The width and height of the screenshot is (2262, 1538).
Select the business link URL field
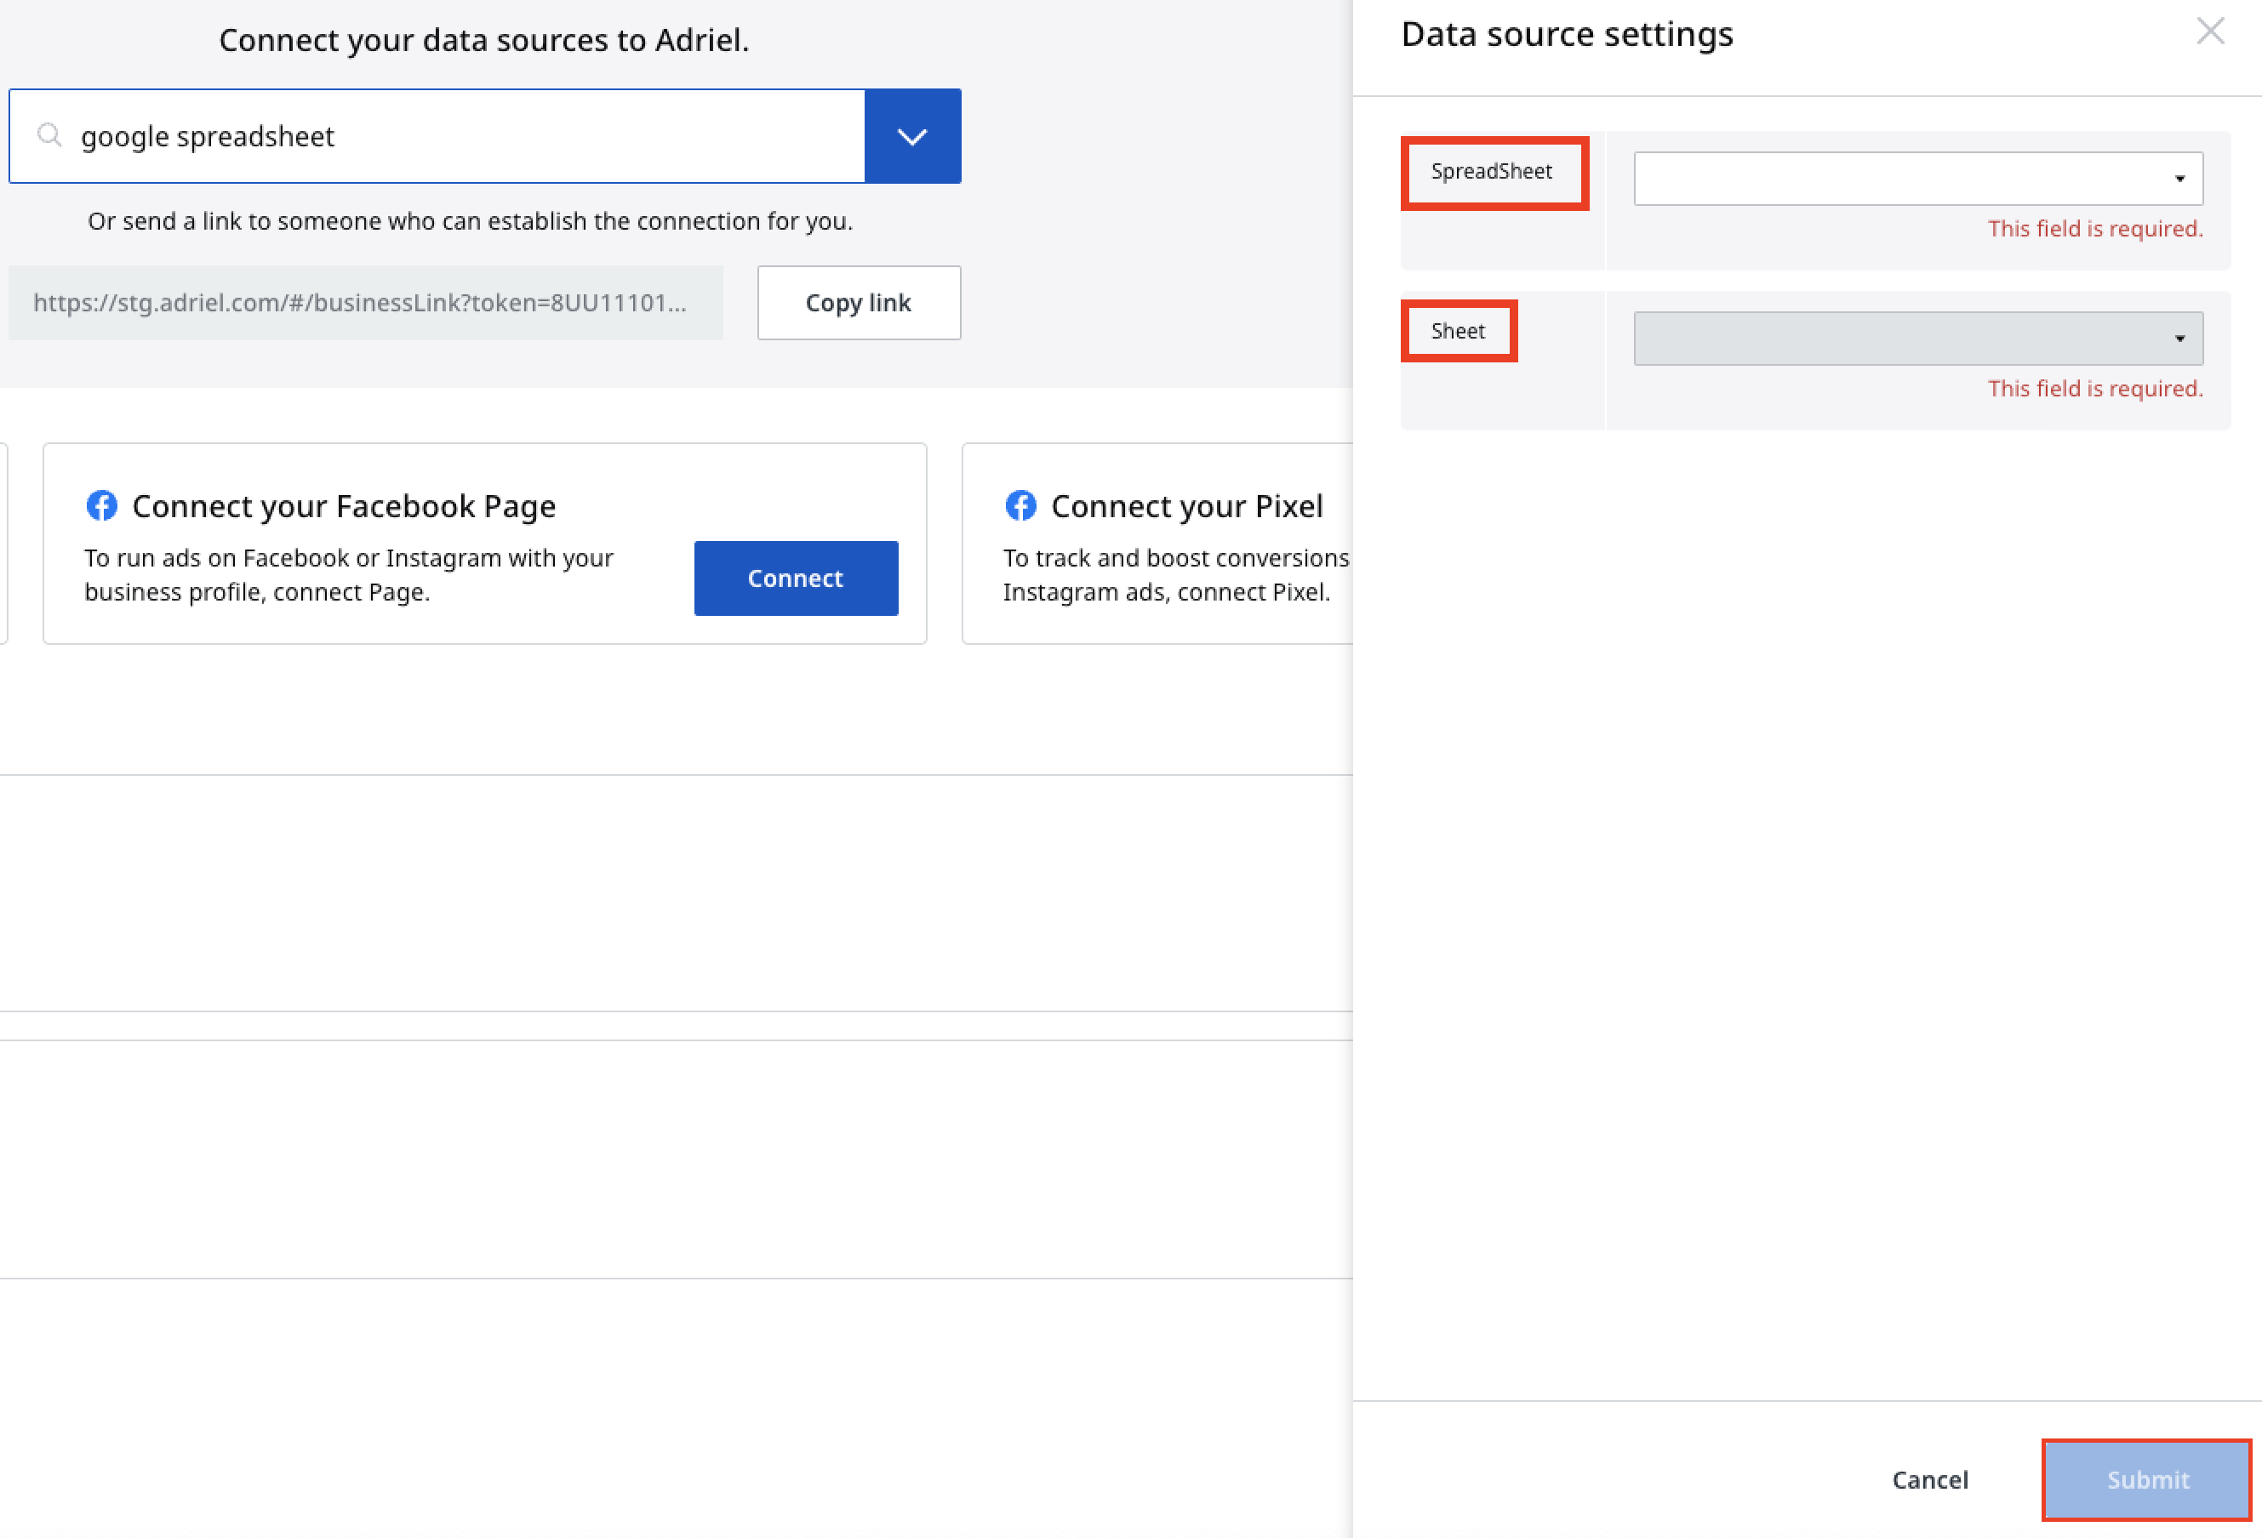pyautogui.click(x=365, y=303)
